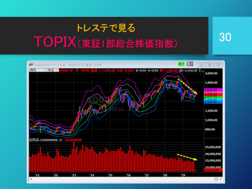Click the last price L=1,539.38 text
Image resolution: width=252 pixels, height=189 pixels.
pyautogui.click(x=107, y=70)
